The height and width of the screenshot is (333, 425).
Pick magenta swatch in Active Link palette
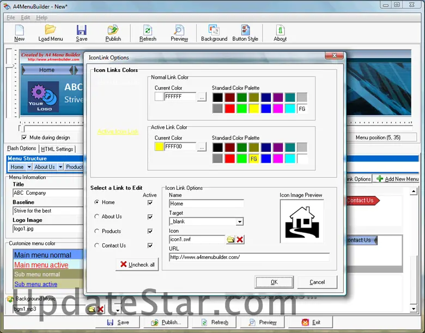[278, 159]
